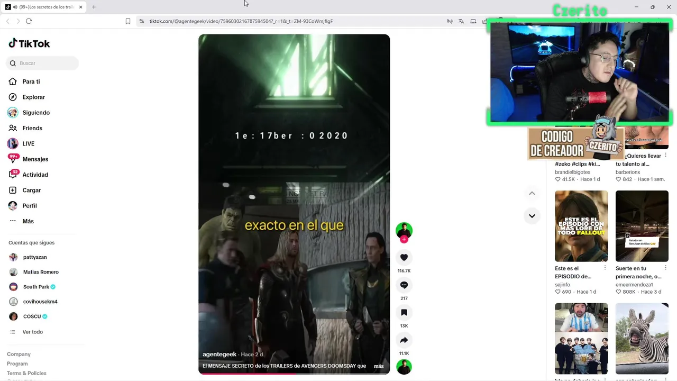677x381 pixels.
Task: Click the tiktok.com address bar URL
Action: (x=241, y=21)
